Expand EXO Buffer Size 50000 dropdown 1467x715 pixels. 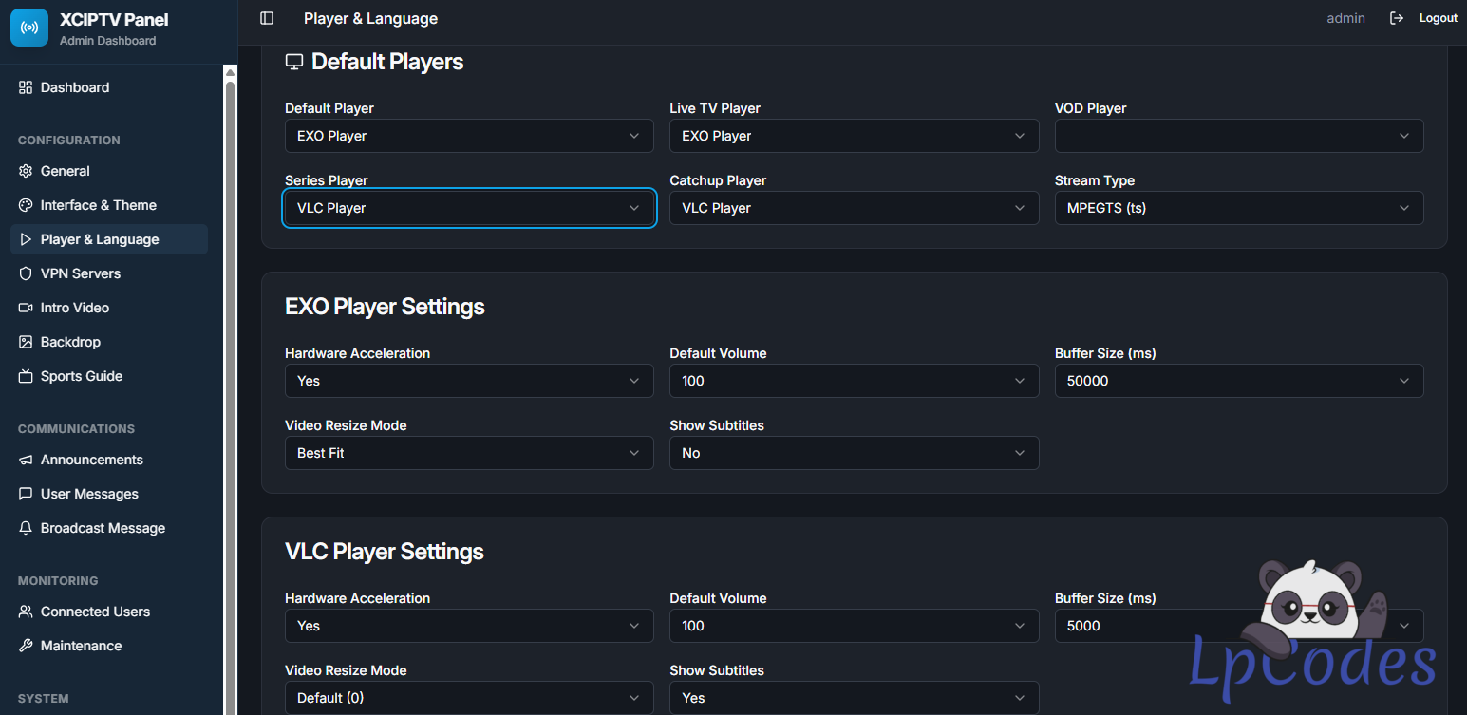tap(1238, 381)
